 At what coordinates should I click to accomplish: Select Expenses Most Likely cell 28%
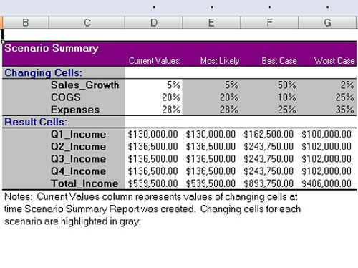pyautogui.click(x=229, y=110)
